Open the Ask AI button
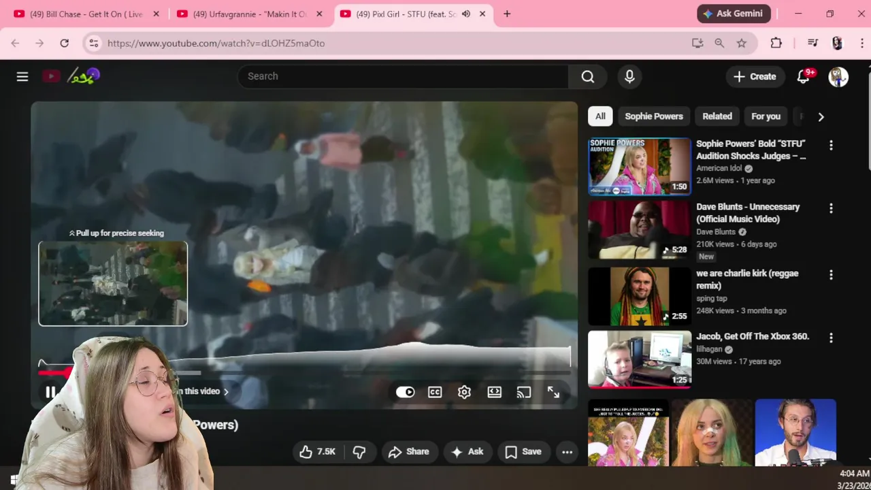 tap(467, 452)
